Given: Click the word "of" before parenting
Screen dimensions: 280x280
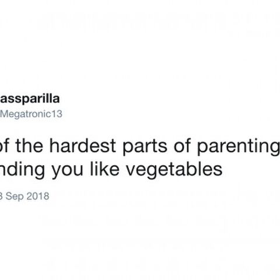Looking at the screenshot, I should click(x=182, y=145).
